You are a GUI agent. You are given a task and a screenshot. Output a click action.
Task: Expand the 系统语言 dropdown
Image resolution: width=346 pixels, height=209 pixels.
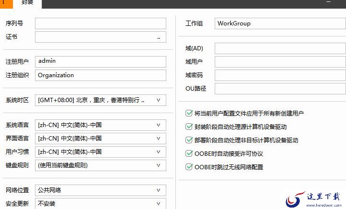coord(158,125)
